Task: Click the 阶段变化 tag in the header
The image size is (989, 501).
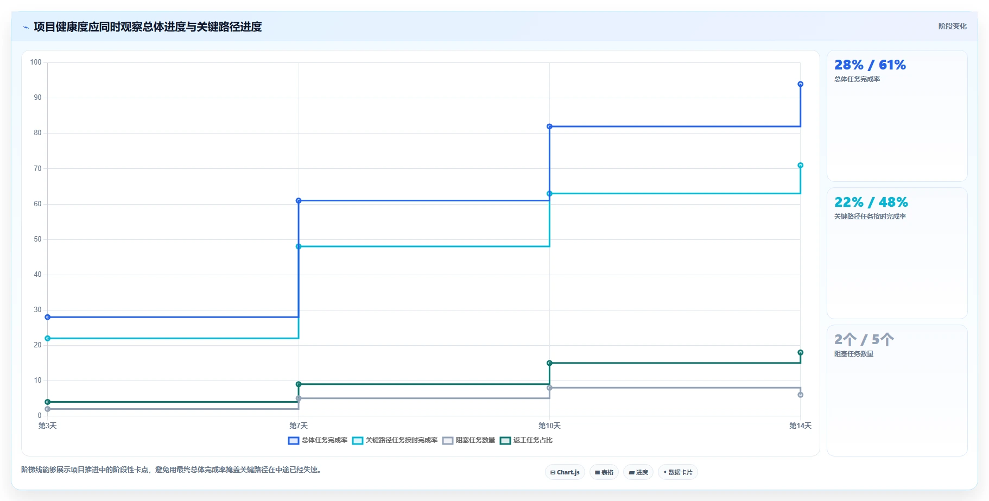Action: (x=952, y=26)
